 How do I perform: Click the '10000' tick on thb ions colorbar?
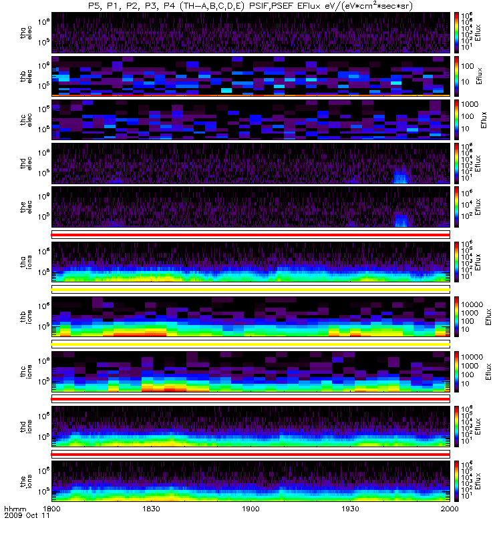(472, 304)
